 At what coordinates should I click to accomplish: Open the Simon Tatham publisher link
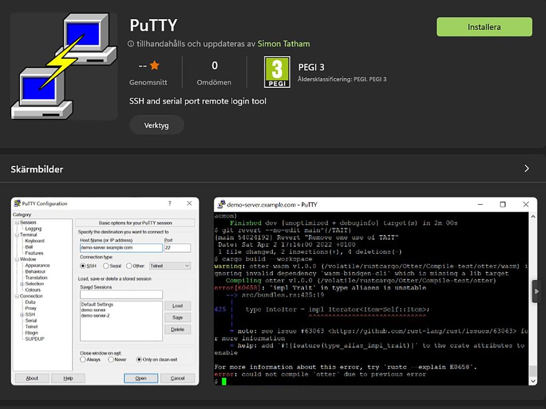pos(283,44)
